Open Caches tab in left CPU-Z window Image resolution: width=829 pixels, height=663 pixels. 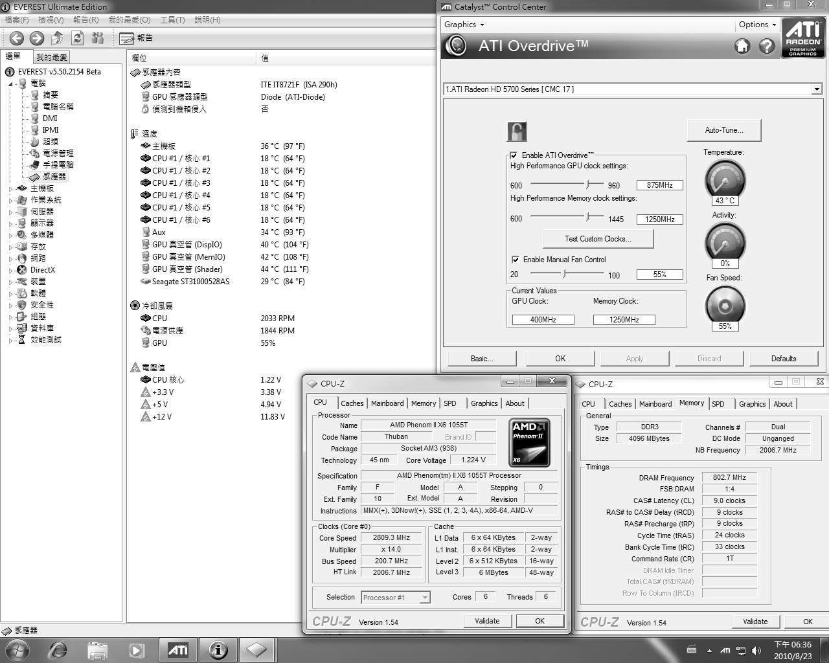coord(352,403)
